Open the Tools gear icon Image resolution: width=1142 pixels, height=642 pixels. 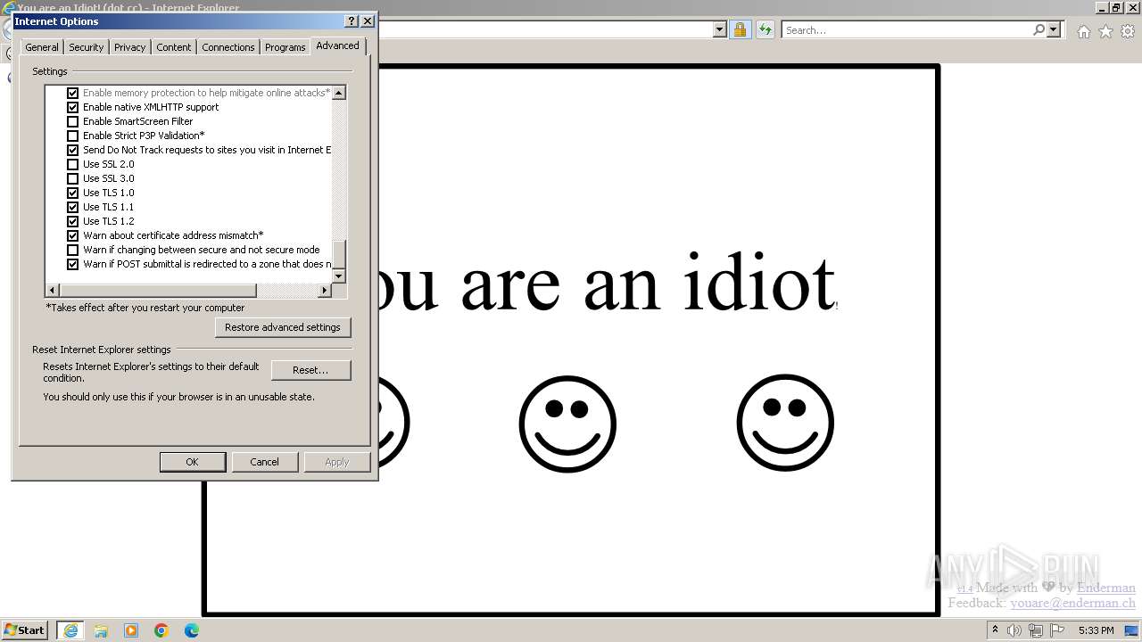[1127, 31]
